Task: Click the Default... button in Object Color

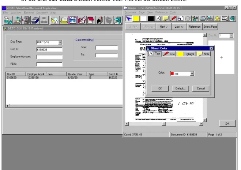Action: [x=180, y=88]
